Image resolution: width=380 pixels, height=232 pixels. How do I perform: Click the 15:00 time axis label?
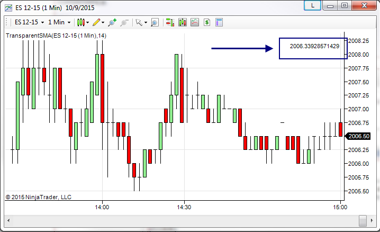pos(340,207)
